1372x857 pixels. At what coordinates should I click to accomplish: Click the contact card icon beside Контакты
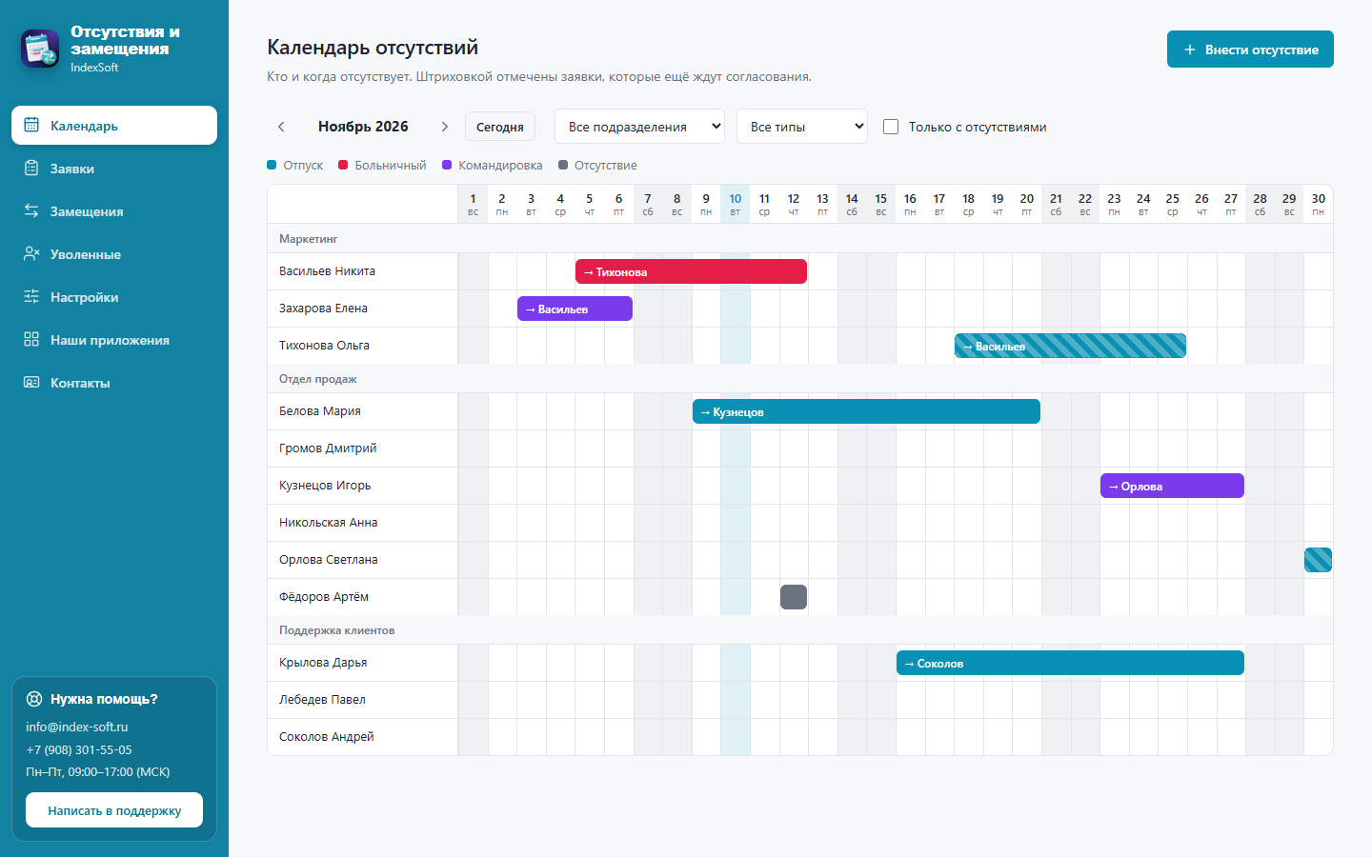tap(31, 382)
